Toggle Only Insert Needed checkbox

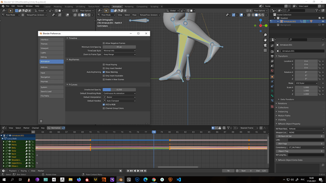pos(104,68)
